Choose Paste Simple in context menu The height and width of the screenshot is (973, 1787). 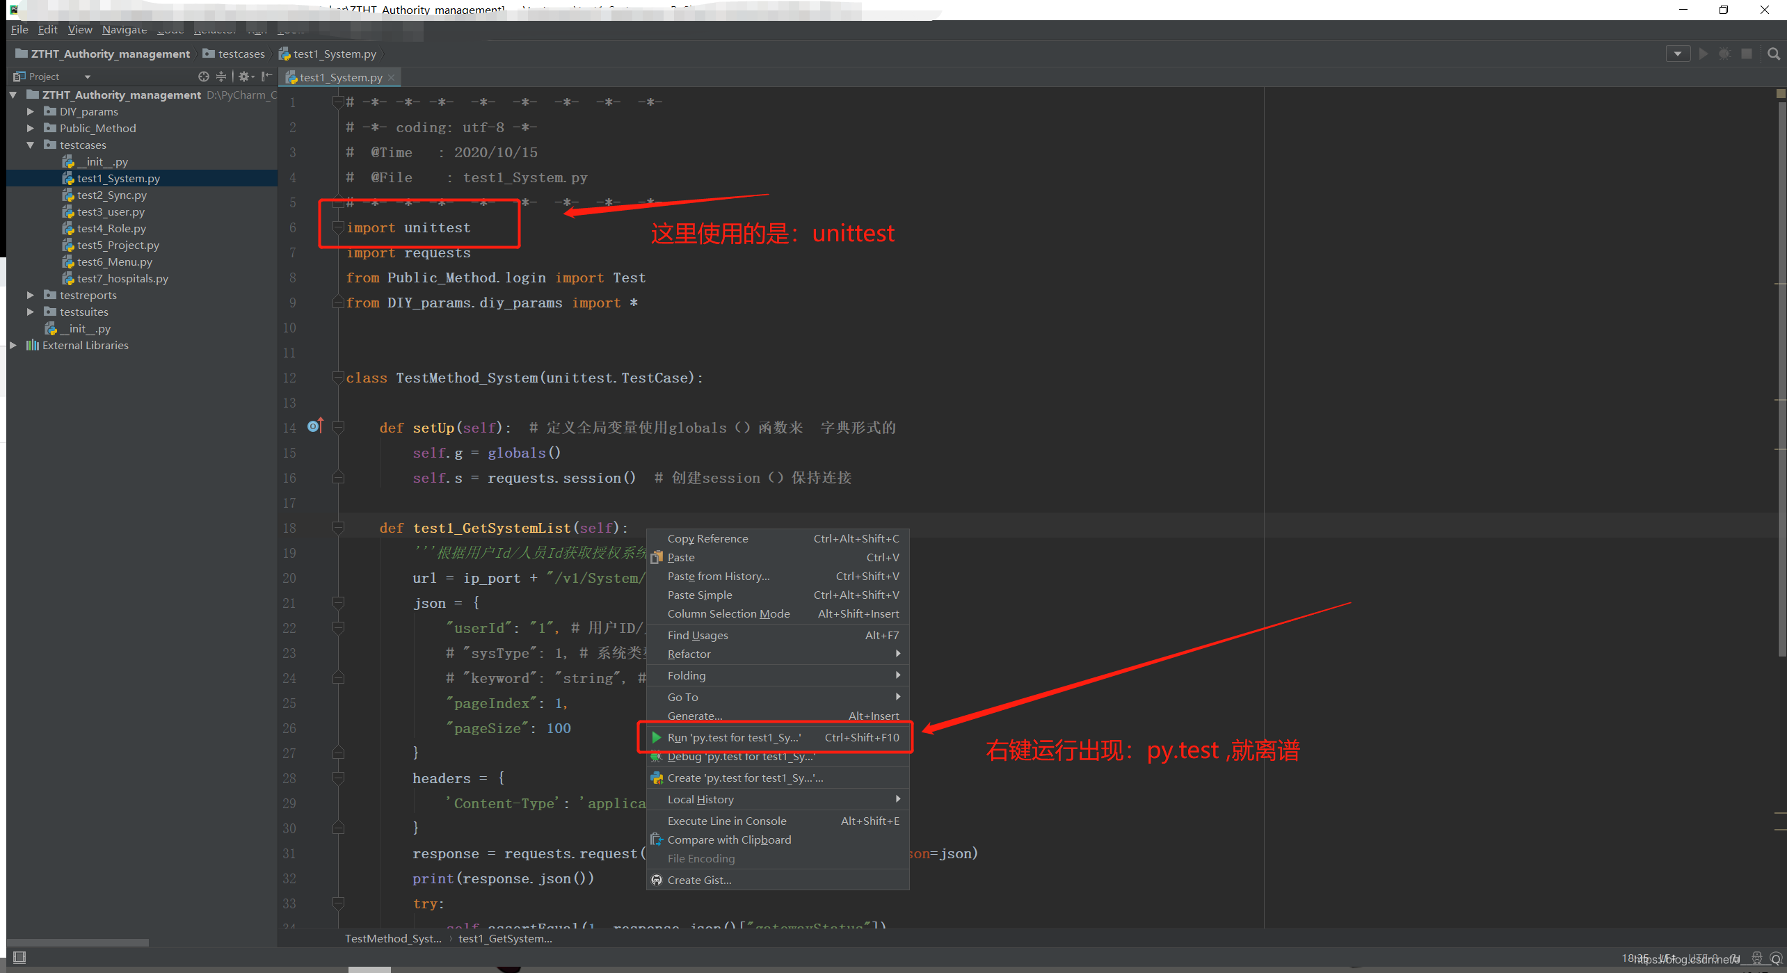pos(778,595)
